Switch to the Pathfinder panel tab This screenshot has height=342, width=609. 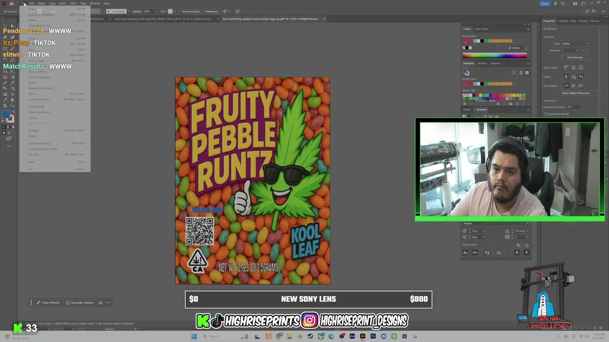click(x=564, y=21)
